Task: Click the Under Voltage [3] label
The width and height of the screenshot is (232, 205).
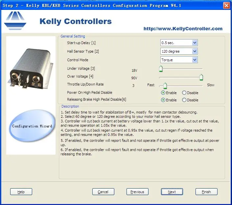Action: [81, 68]
